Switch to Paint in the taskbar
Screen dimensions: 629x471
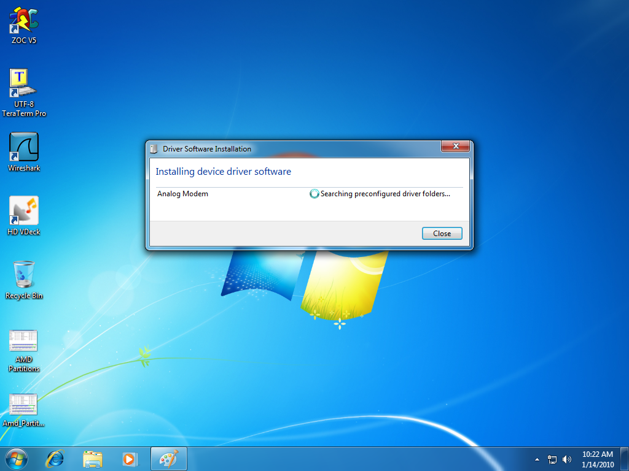(168, 459)
